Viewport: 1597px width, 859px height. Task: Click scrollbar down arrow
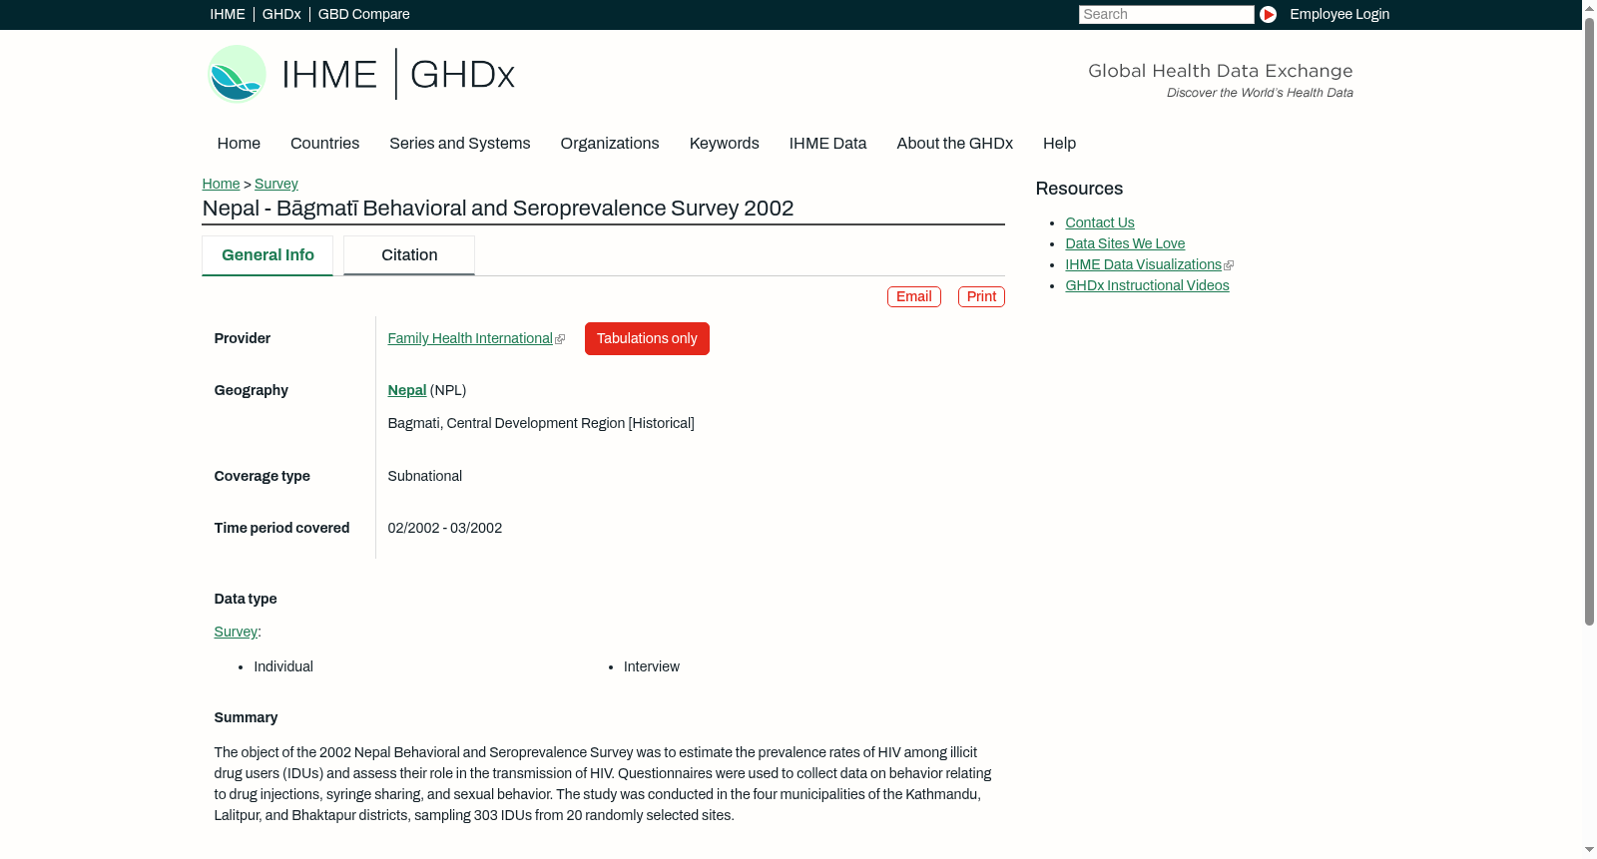[x=1589, y=851]
